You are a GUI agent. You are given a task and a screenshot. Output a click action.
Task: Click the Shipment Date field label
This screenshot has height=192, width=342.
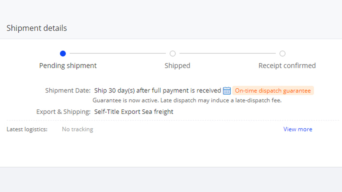pos(68,91)
